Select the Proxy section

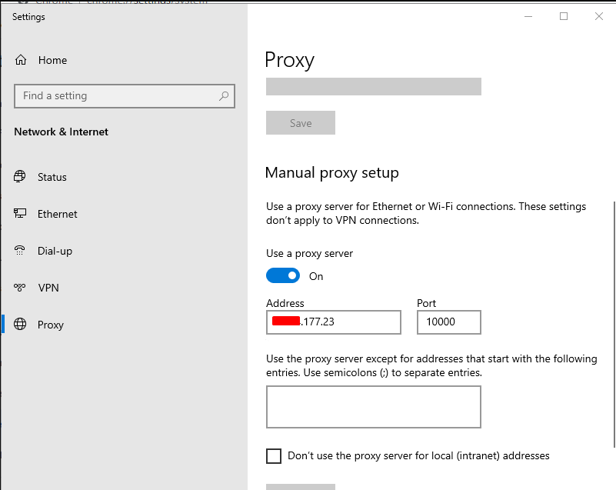click(51, 325)
